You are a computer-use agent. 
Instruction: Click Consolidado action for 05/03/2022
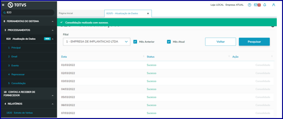[263, 97]
